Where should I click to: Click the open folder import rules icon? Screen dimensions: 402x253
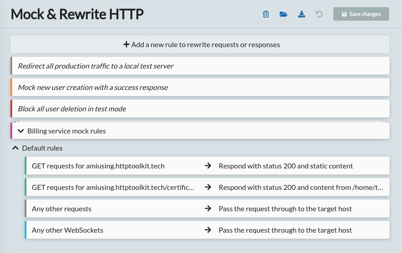click(x=284, y=14)
